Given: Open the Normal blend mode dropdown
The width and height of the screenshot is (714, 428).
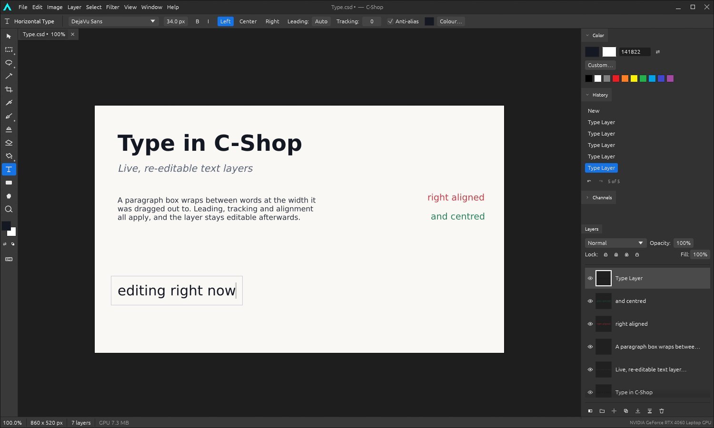Looking at the screenshot, I should click(615, 243).
